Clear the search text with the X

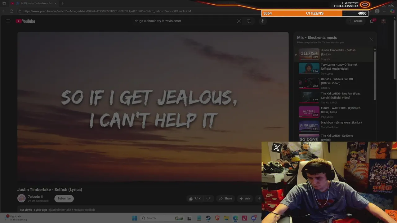click(239, 21)
